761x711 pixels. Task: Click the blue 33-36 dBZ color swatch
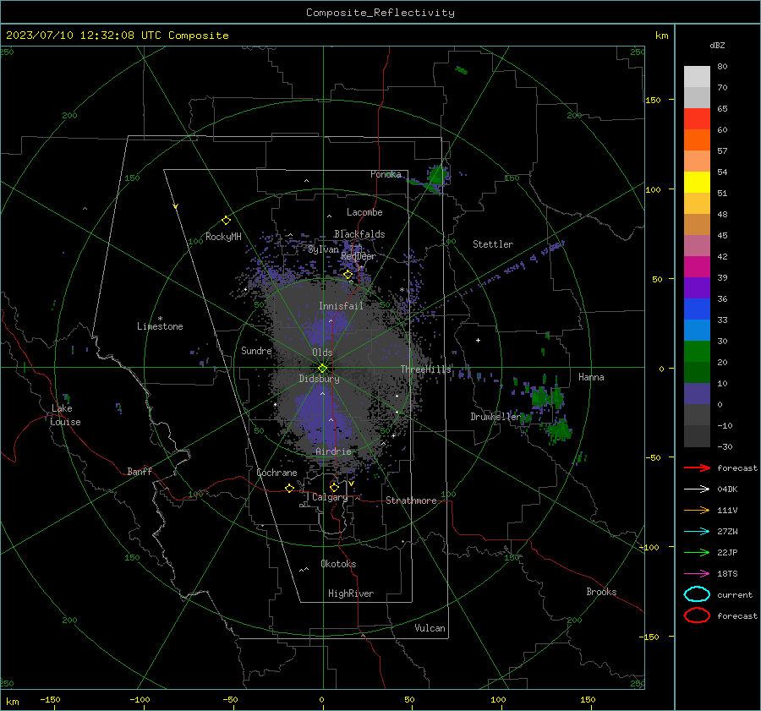click(x=697, y=309)
